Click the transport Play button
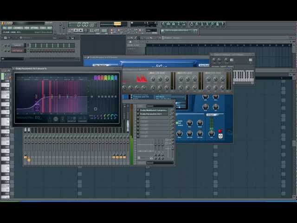 76,30
